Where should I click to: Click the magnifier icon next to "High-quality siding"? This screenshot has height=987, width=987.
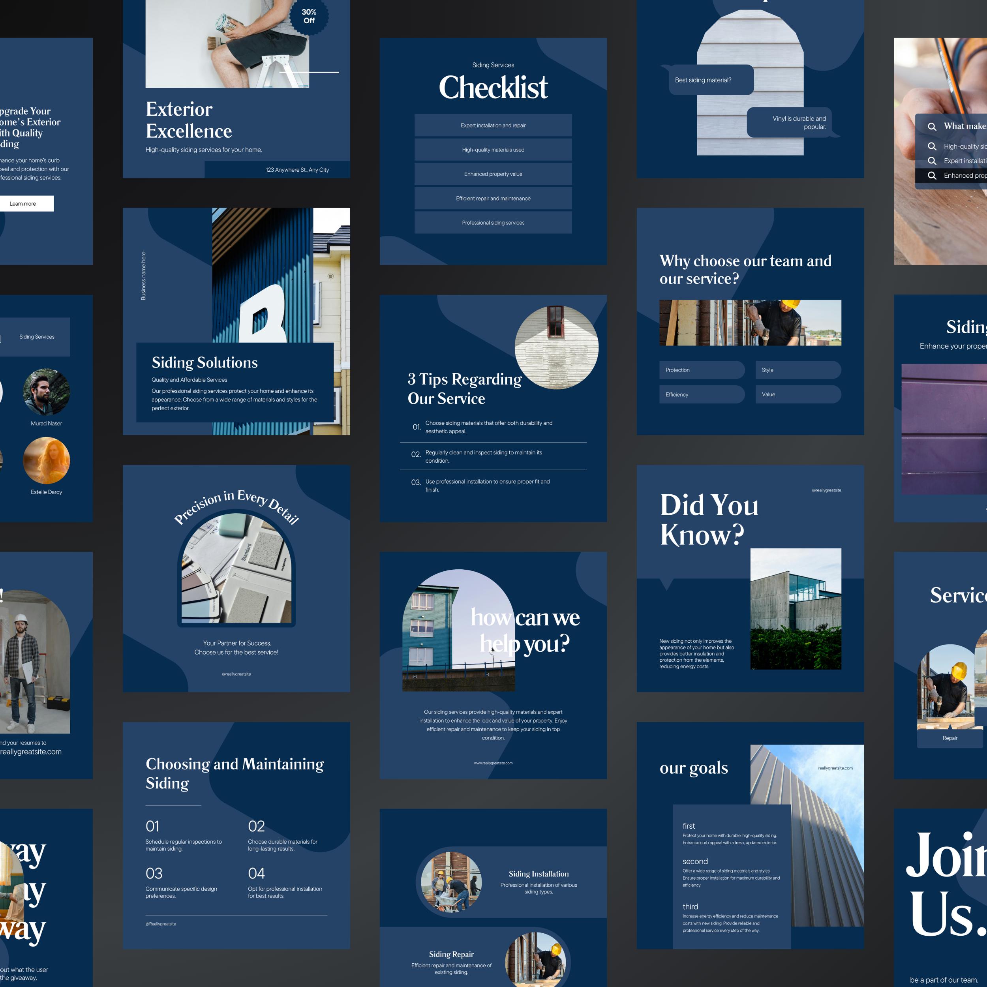pyautogui.click(x=933, y=146)
